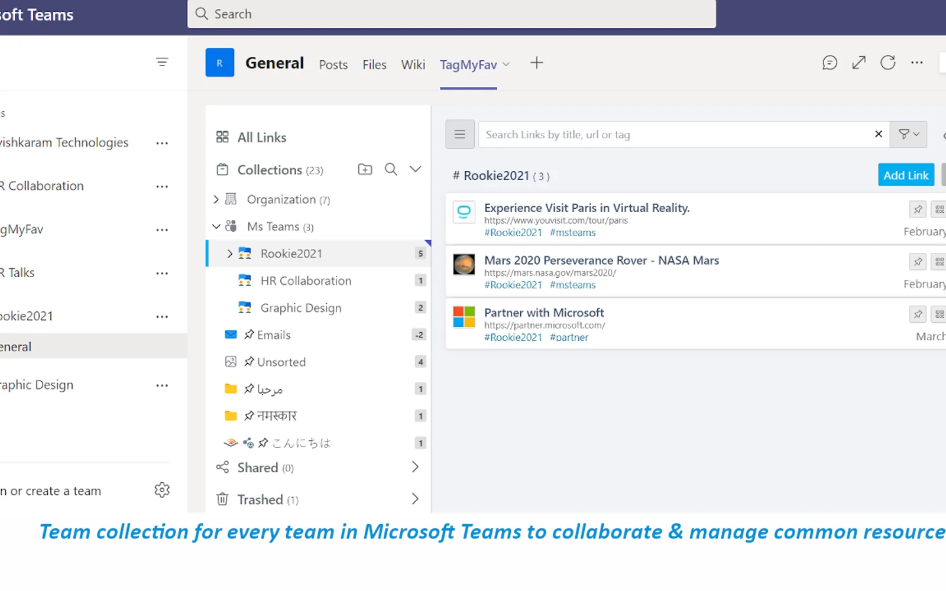Show QR code for Mars 2020 link

939,262
